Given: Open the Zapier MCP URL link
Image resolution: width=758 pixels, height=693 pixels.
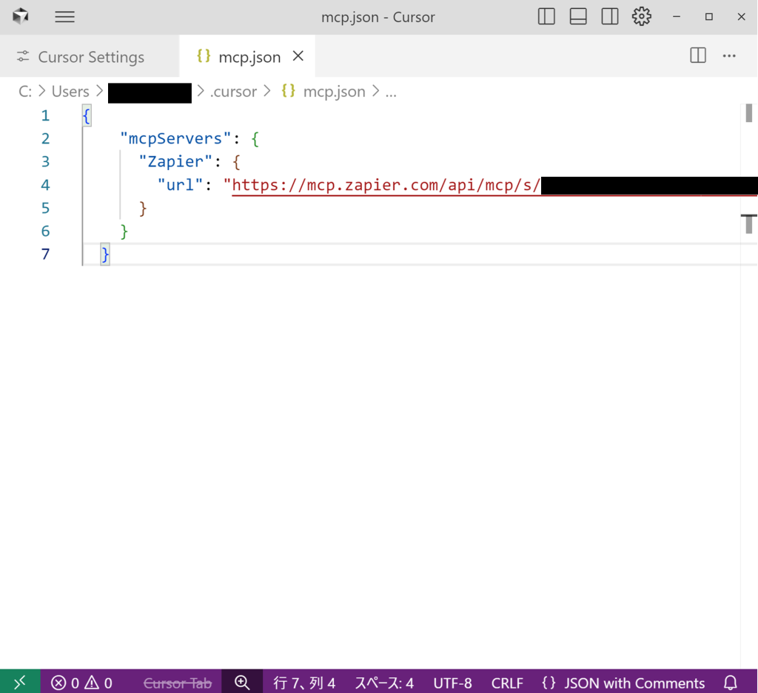Looking at the screenshot, I should pyautogui.click(x=385, y=185).
